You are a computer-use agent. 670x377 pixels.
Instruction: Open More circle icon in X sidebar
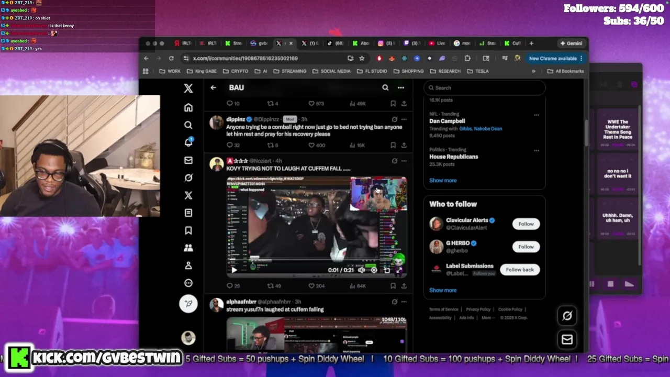click(x=188, y=283)
